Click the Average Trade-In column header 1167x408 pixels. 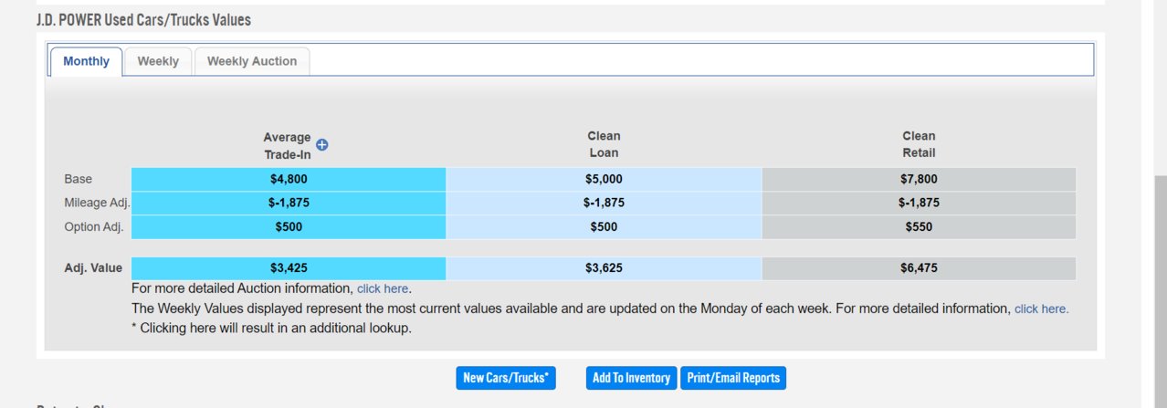click(288, 146)
